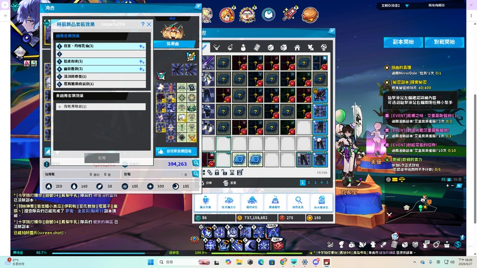Viewport: 477px width, 268px height.
Task: Open the 寵物背包 pet inventory icon
Action: 252,202
